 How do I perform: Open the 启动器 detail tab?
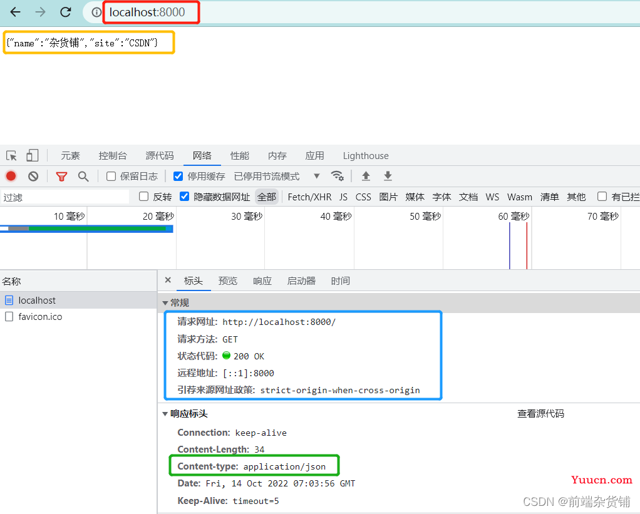[x=301, y=280]
